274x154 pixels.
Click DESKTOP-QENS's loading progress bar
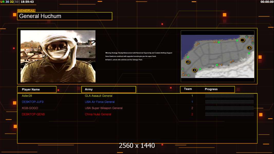[x=230, y=114]
